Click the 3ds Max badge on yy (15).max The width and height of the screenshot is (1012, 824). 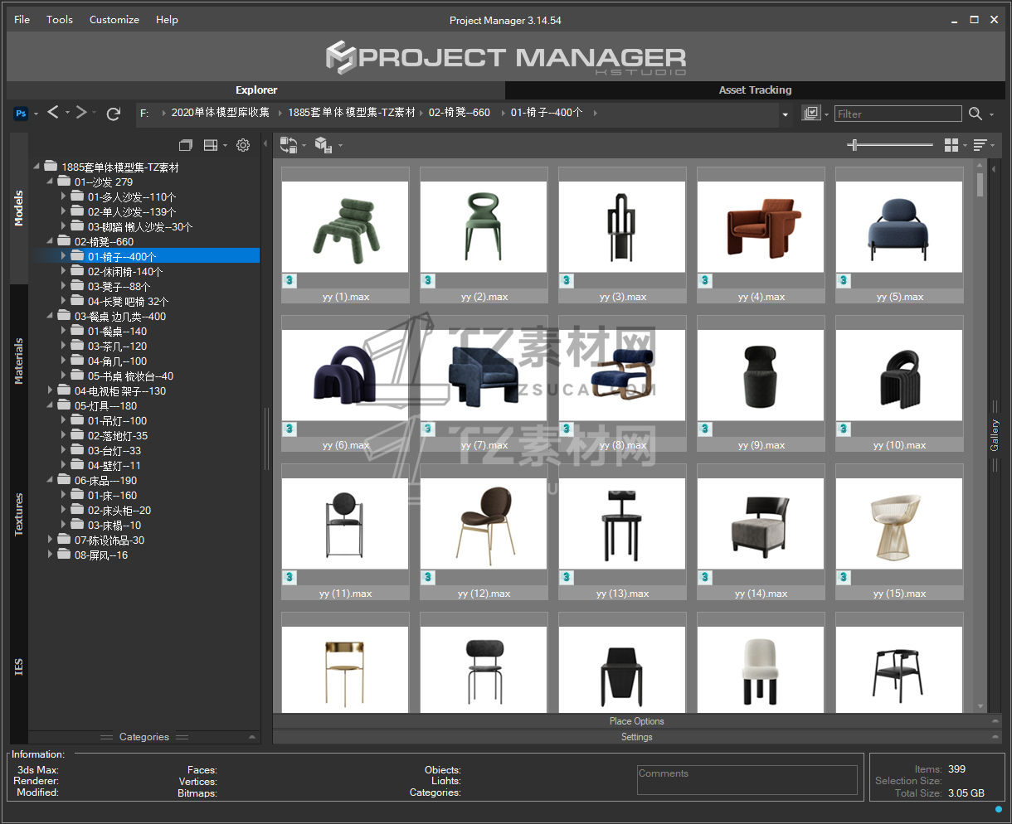point(844,577)
